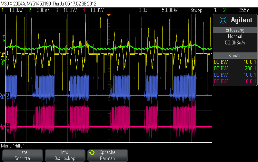Click the MSO-X 2004A timestamp header line
258x162 pixels.
coord(49,4)
